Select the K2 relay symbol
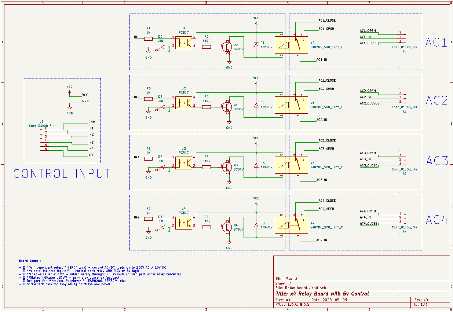Viewport: 453px width, 312px height. 292,44
